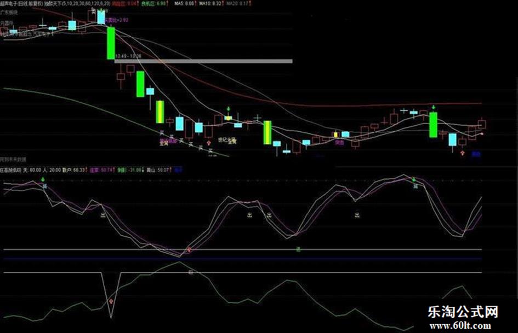
Task: Click red up arrow left of 世纪大底
Action: pyautogui.click(x=208, y=143)
